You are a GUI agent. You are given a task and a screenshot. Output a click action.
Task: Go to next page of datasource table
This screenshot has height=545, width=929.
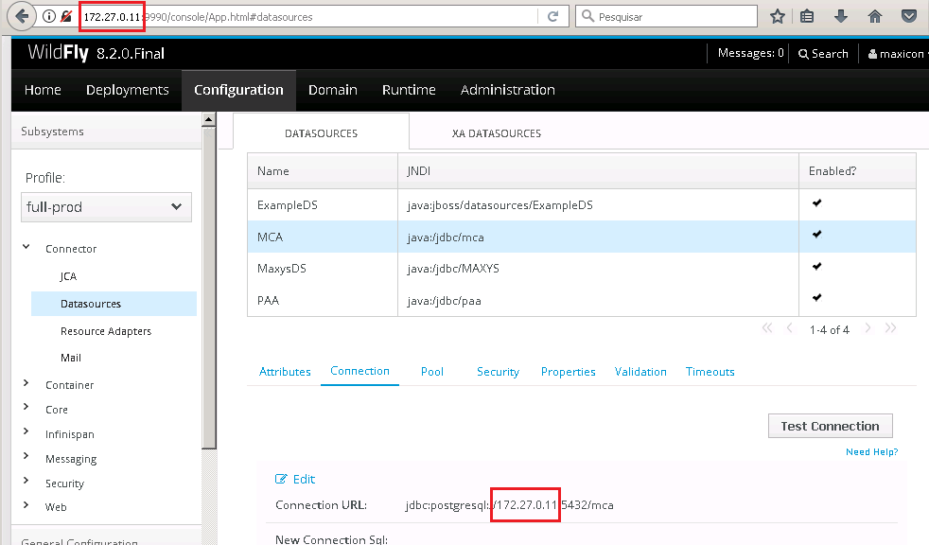868,327
